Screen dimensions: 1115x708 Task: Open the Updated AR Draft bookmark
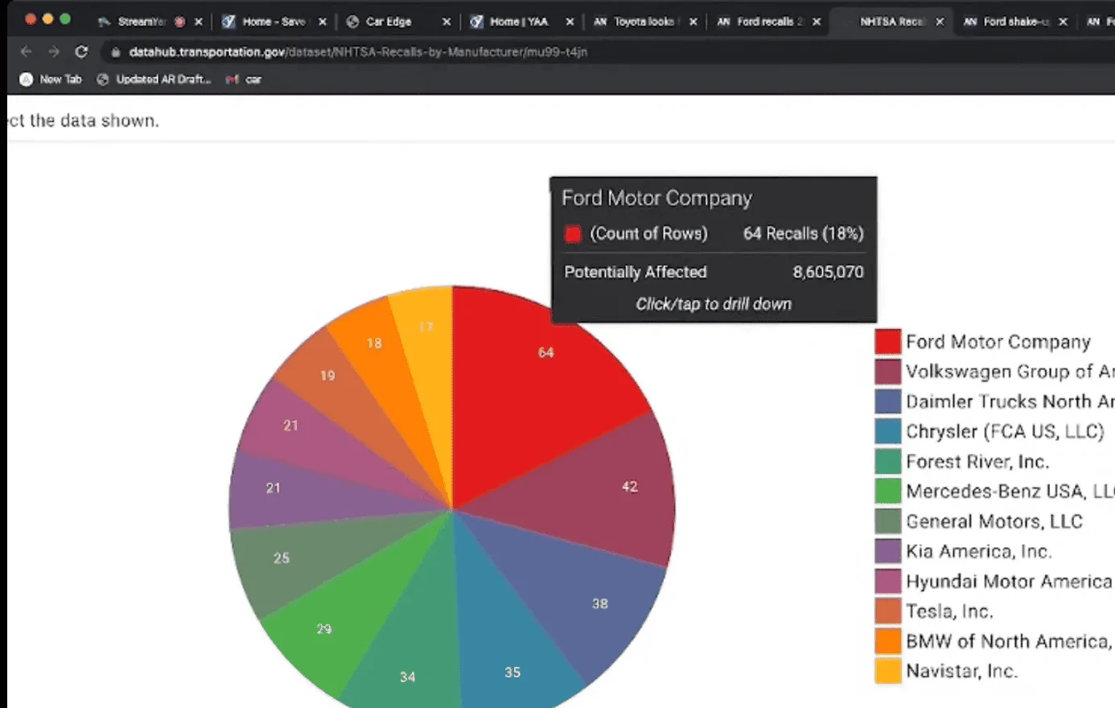tap(154, 80)
